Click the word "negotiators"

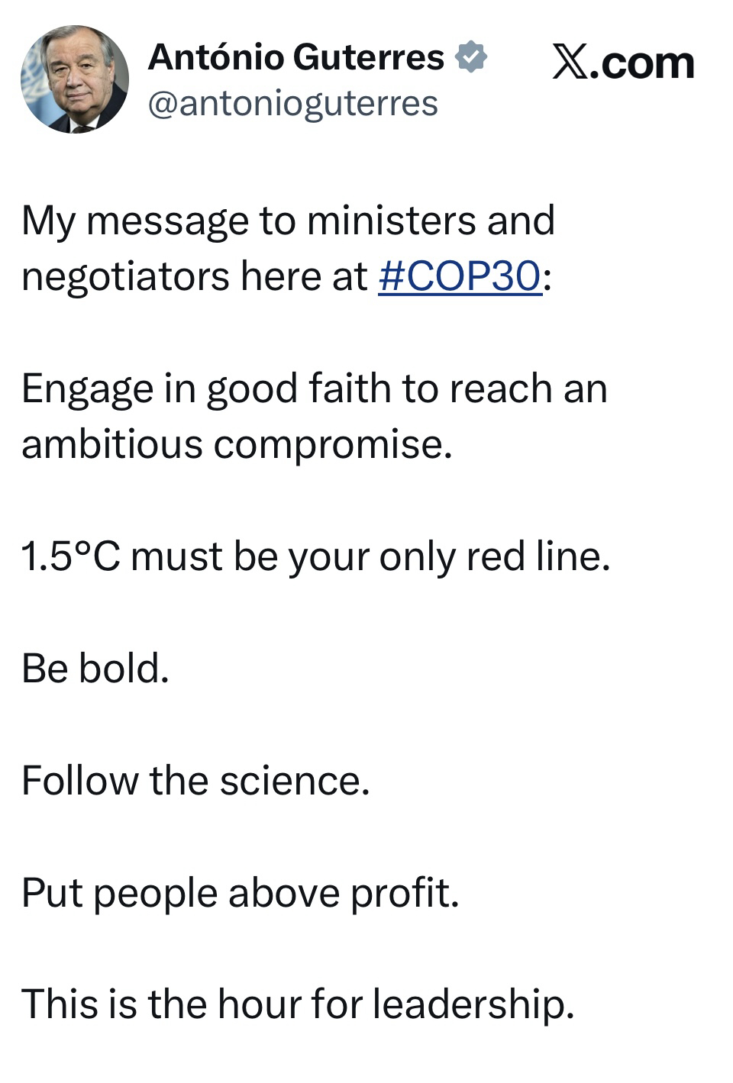(125, 276)
